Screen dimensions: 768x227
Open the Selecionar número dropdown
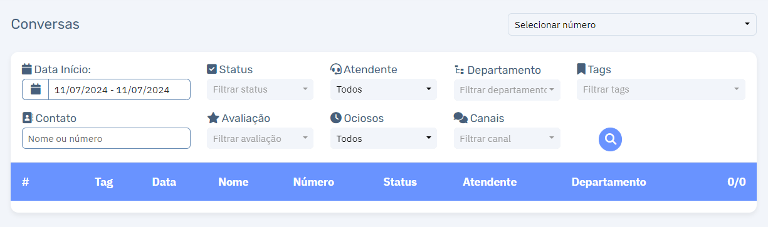coord(632,24)
